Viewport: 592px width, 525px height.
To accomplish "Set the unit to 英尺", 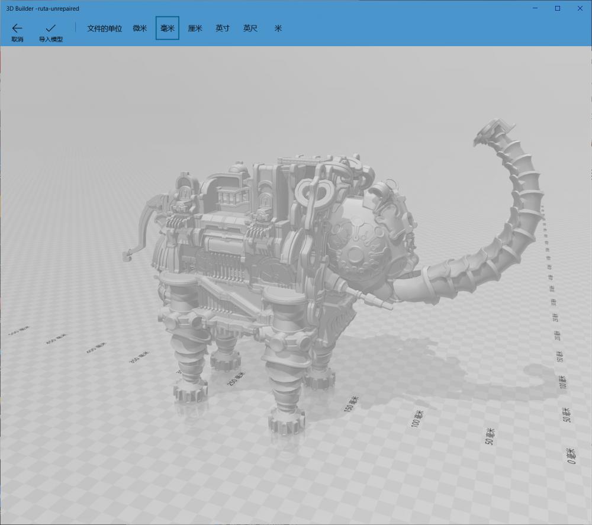I will (x=250, y=28).
